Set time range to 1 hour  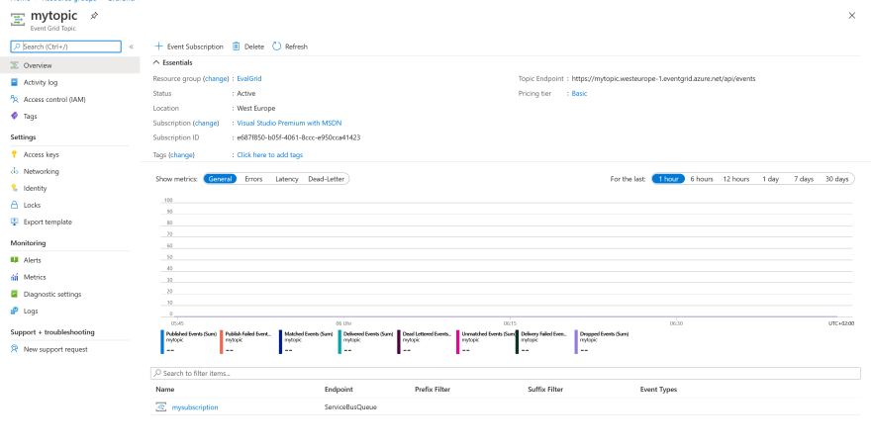[668, 179]
